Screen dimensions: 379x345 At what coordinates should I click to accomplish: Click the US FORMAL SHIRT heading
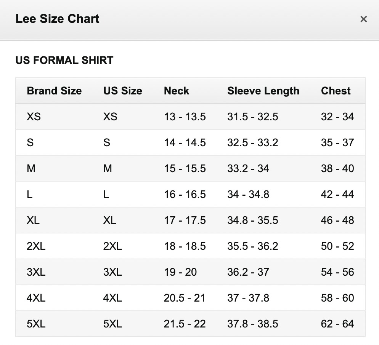[x=64, y=60]
